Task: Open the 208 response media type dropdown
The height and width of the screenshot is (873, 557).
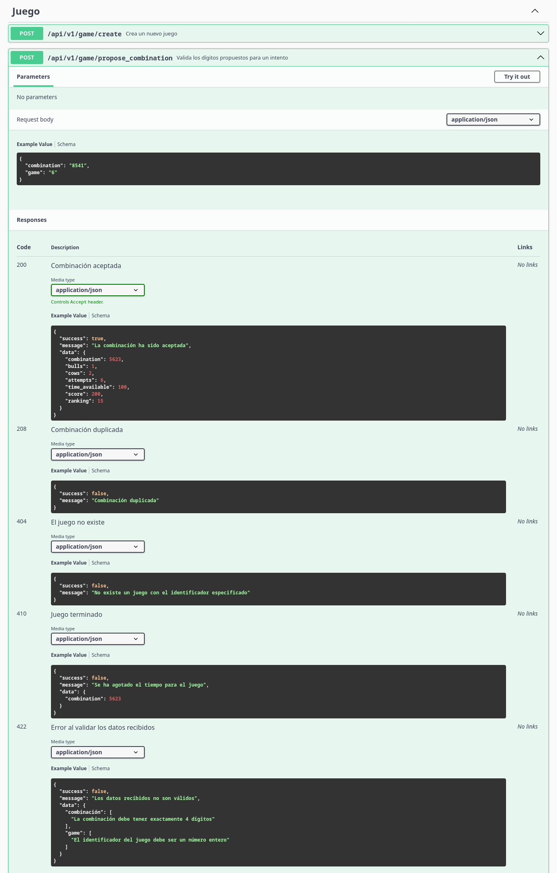Action: [97, 454]
